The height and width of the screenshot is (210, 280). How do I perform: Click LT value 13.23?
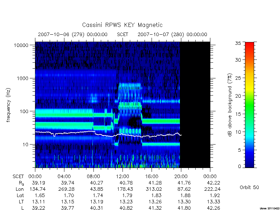pos(126,202)
